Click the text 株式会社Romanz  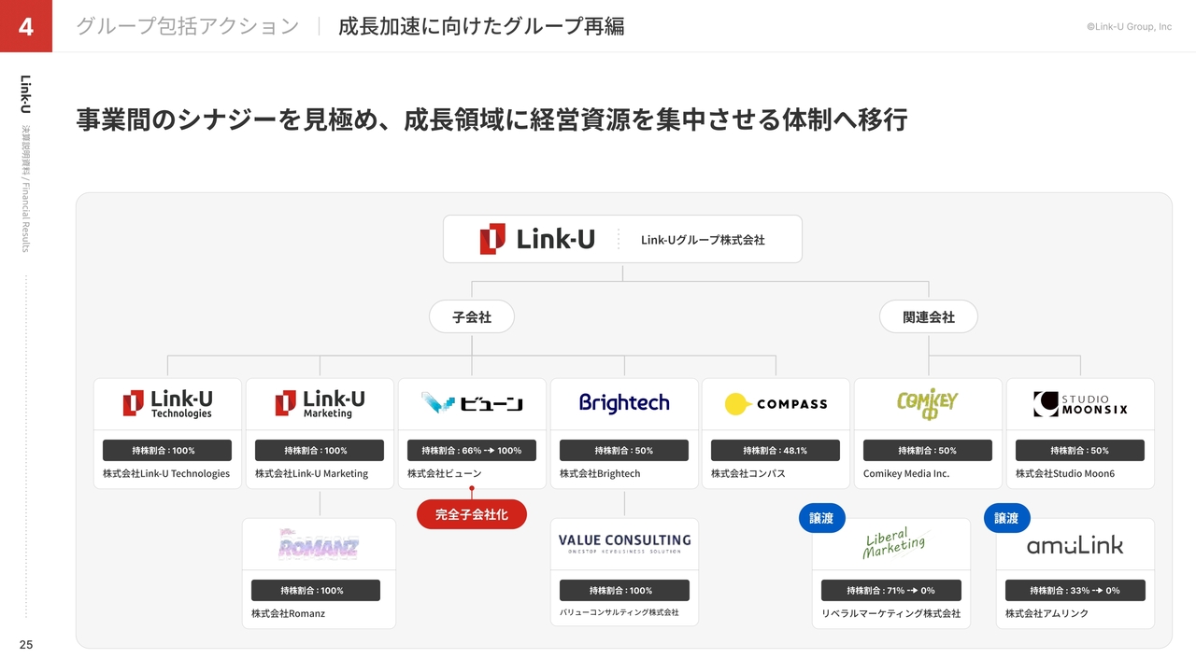[x=289, y=614]
